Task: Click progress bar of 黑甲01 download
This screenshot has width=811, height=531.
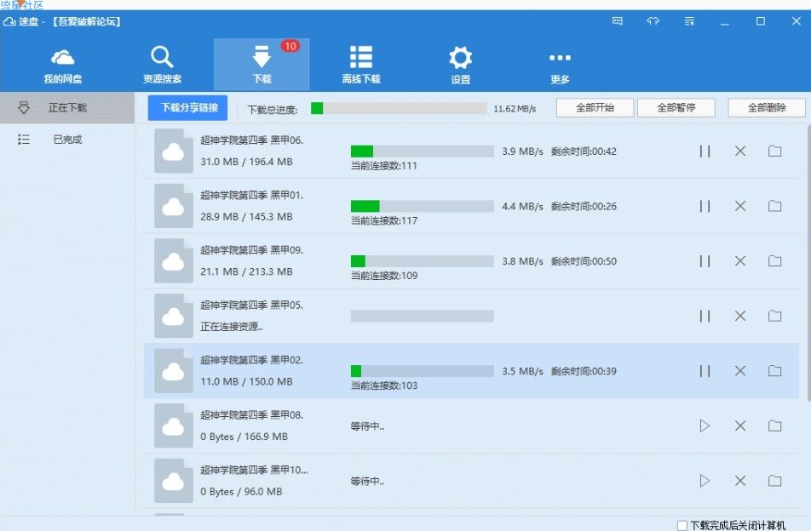Action: (x=422, y=206)
